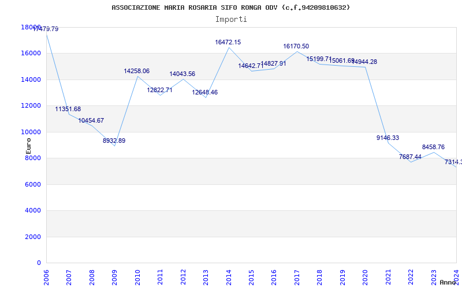Click the 11351.68 value label
Screen dimensions: 462x288
[x=68, y=109]
